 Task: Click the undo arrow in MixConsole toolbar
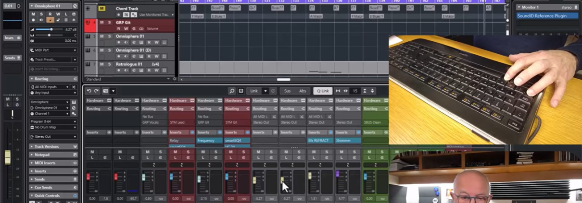pyautogui.click(x=89, y=91)
